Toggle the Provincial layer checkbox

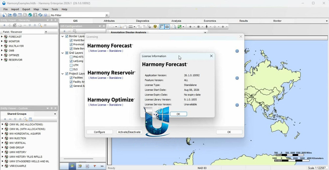point(71,44)
